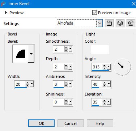The width and height of the screenshot is (136, 131).
Task: Open the Elevation slider popup arrow
Action: pyautogui.click(x=109, y=102)
